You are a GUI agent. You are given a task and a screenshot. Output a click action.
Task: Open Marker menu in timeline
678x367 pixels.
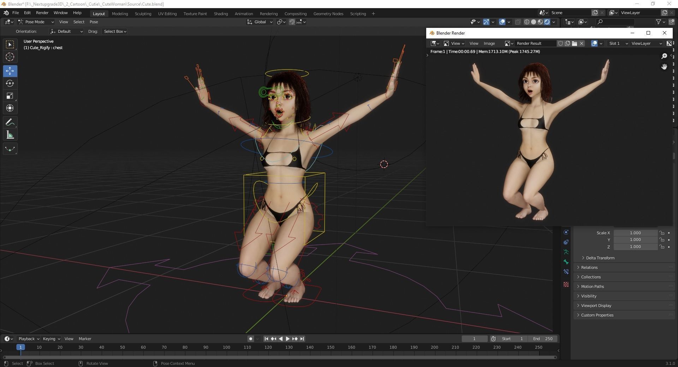(x=85, y=339)
